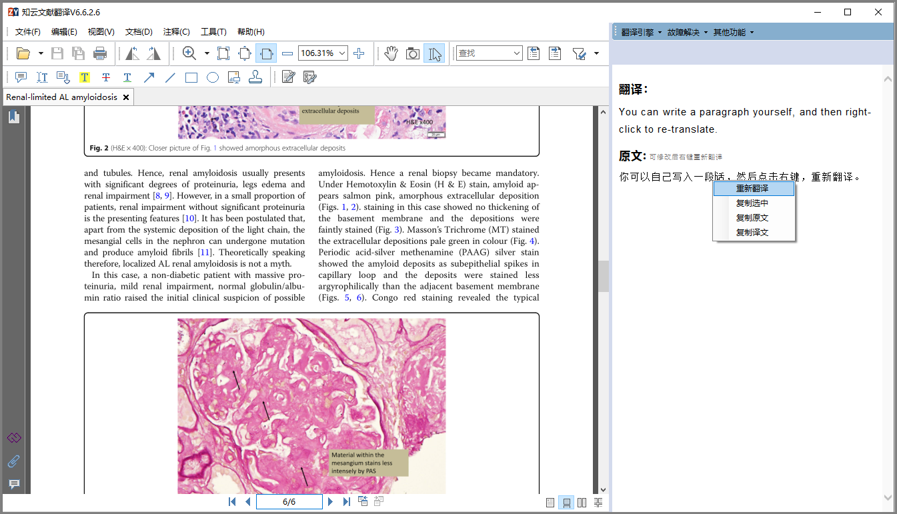This screenshot has width=897, height=514.
Task: Open the 106.31% zoom level dropdown
Action: [343, 53]
